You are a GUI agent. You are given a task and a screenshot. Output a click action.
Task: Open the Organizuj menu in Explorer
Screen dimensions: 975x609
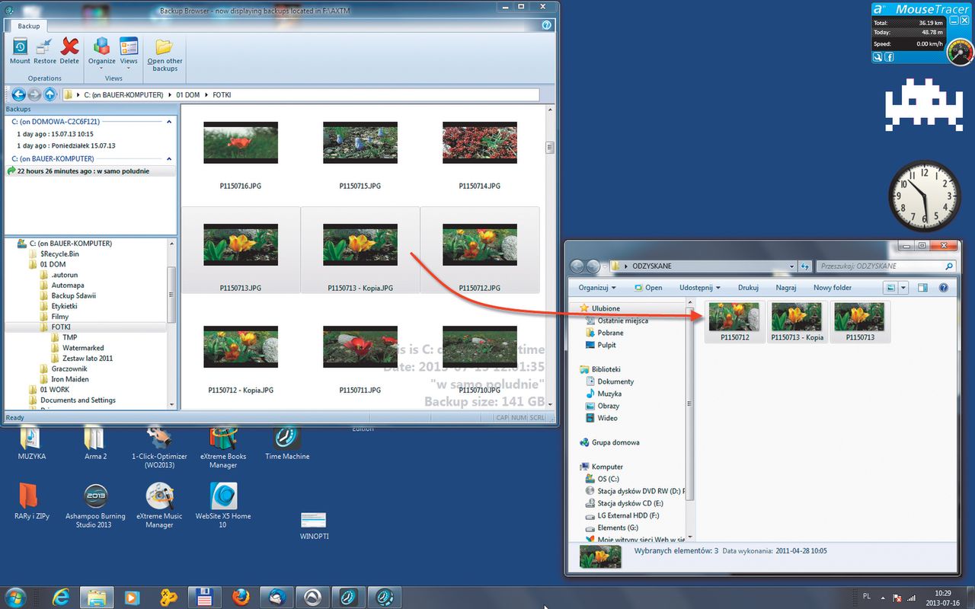[597, 288]
